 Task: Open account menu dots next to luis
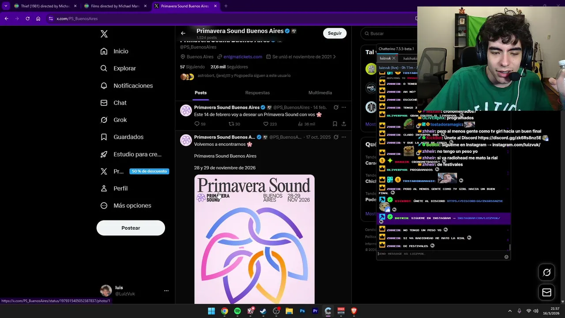coord(166,291)
